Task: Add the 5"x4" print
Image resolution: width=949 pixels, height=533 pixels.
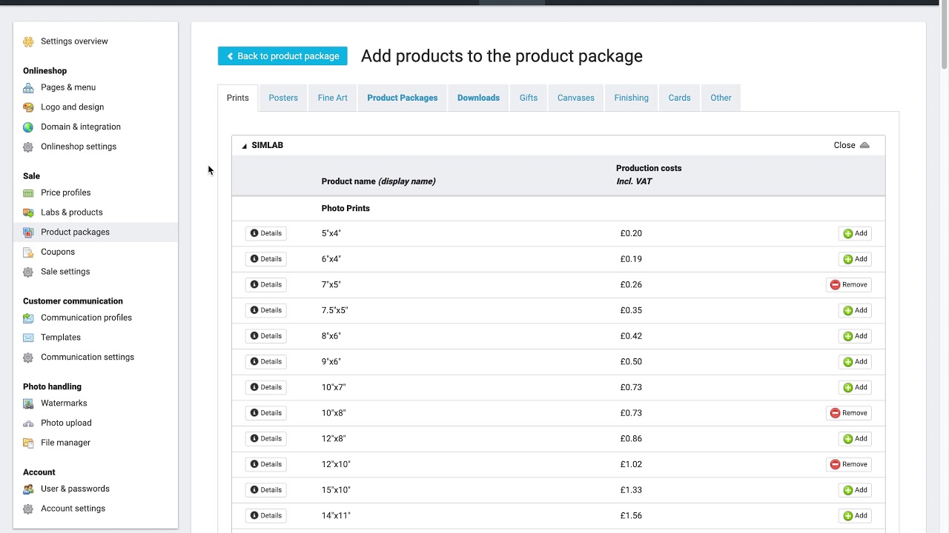Action: (x=855, y=233)
